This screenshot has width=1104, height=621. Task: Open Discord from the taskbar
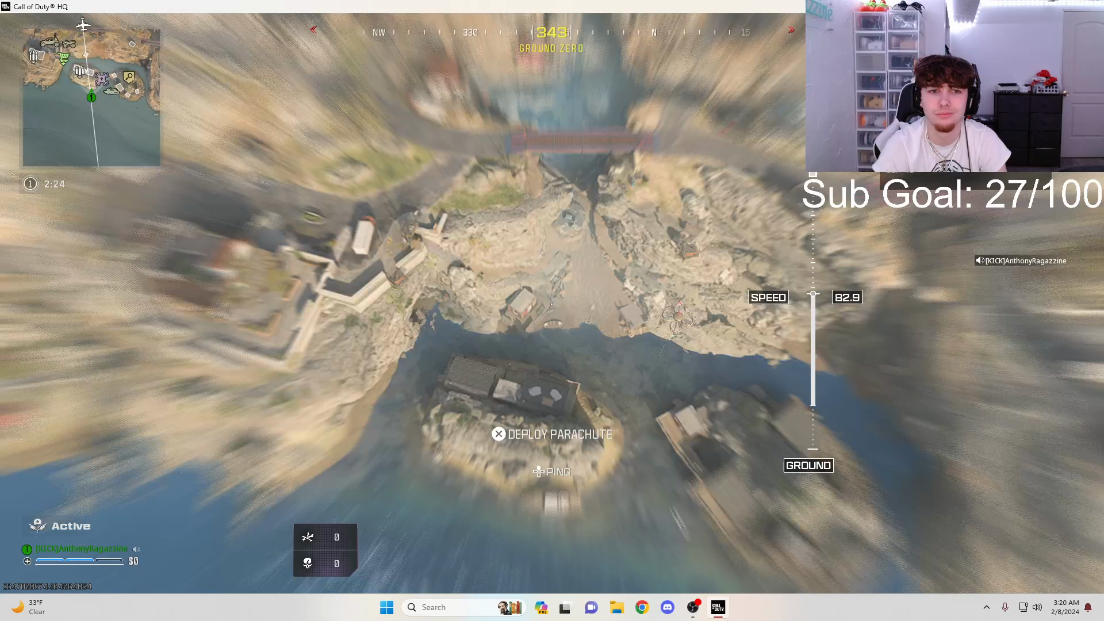click(668, 607)
